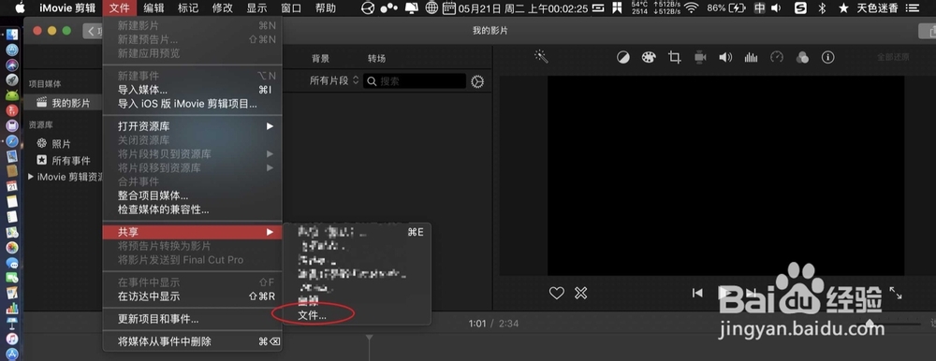
Task: Enter fullscreen playback with arrows icon
Action: pyautogui.click(x=896, y=293)
